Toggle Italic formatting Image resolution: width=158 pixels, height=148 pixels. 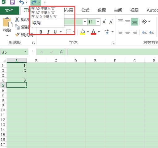(x=48, y=32)
